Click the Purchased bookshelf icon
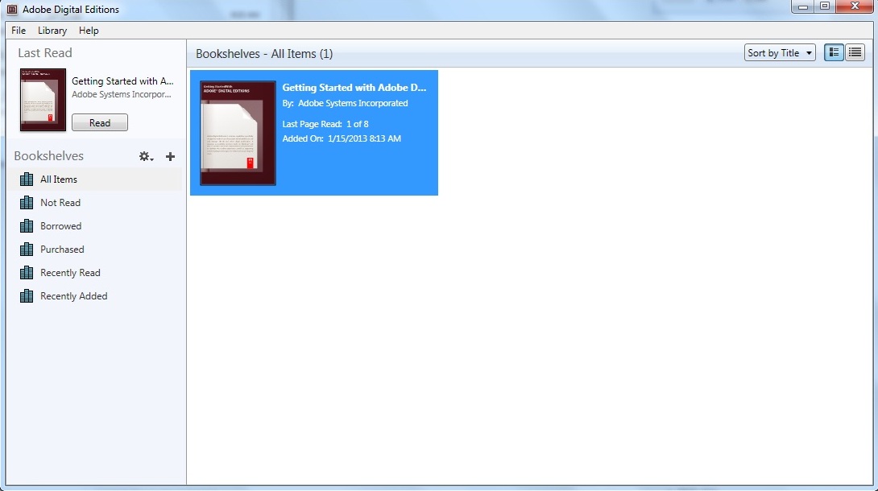Image resolution: width=878 pixels, height=491 pixels. tap(27, 250)
